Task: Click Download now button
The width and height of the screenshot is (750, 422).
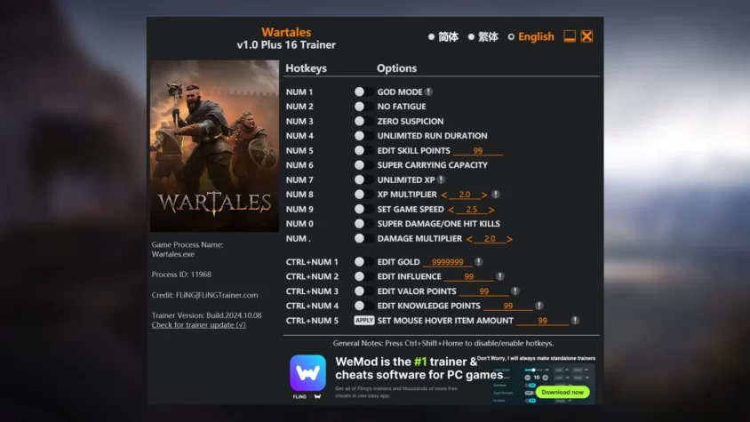Action: pyautogui.click(x=562, y=392)
